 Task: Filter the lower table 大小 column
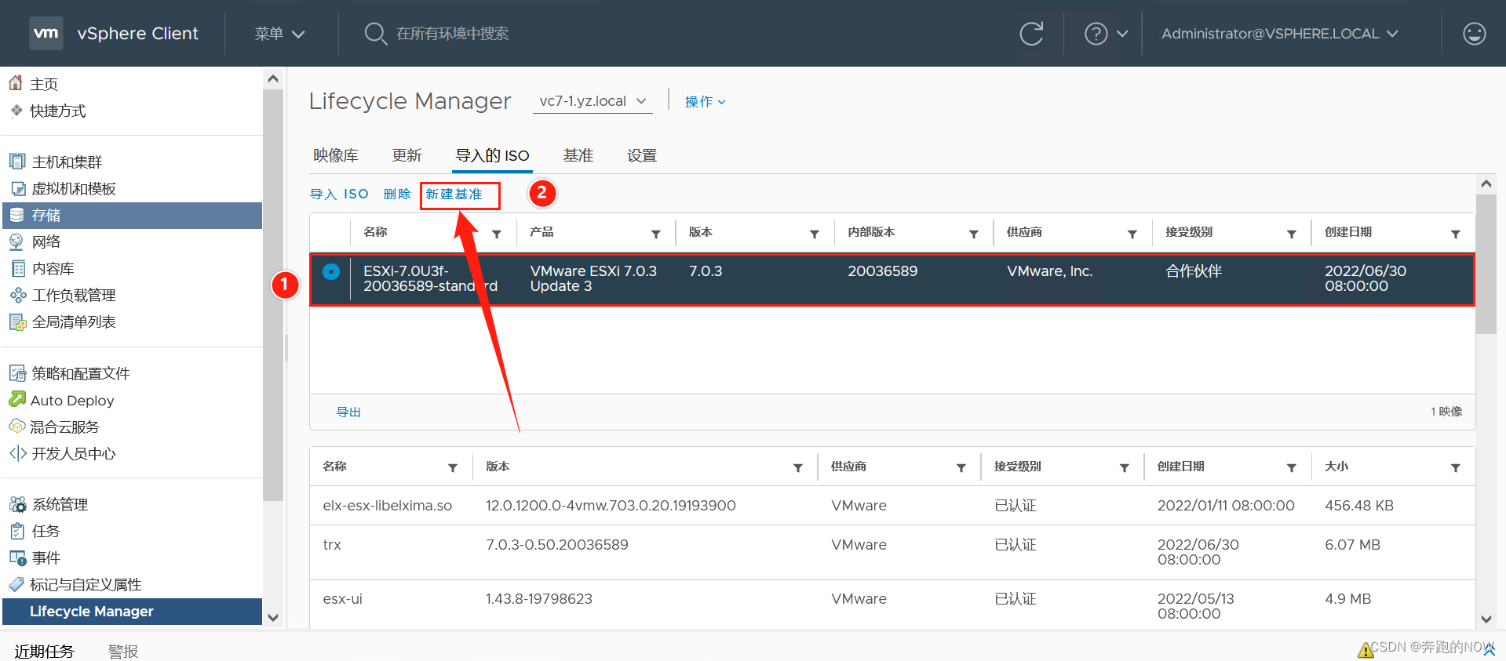(x=1456, y=467)
